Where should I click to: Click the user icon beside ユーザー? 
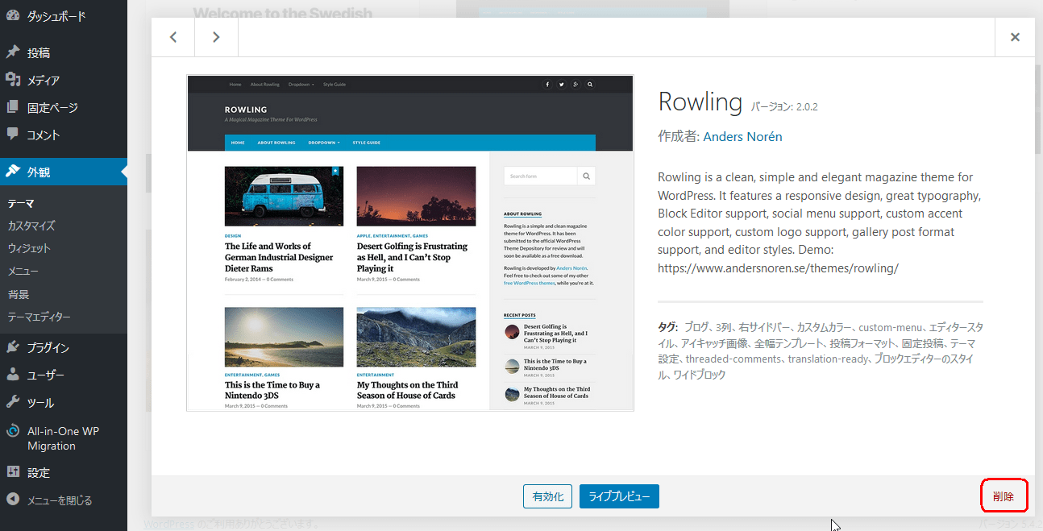(13, 375)
